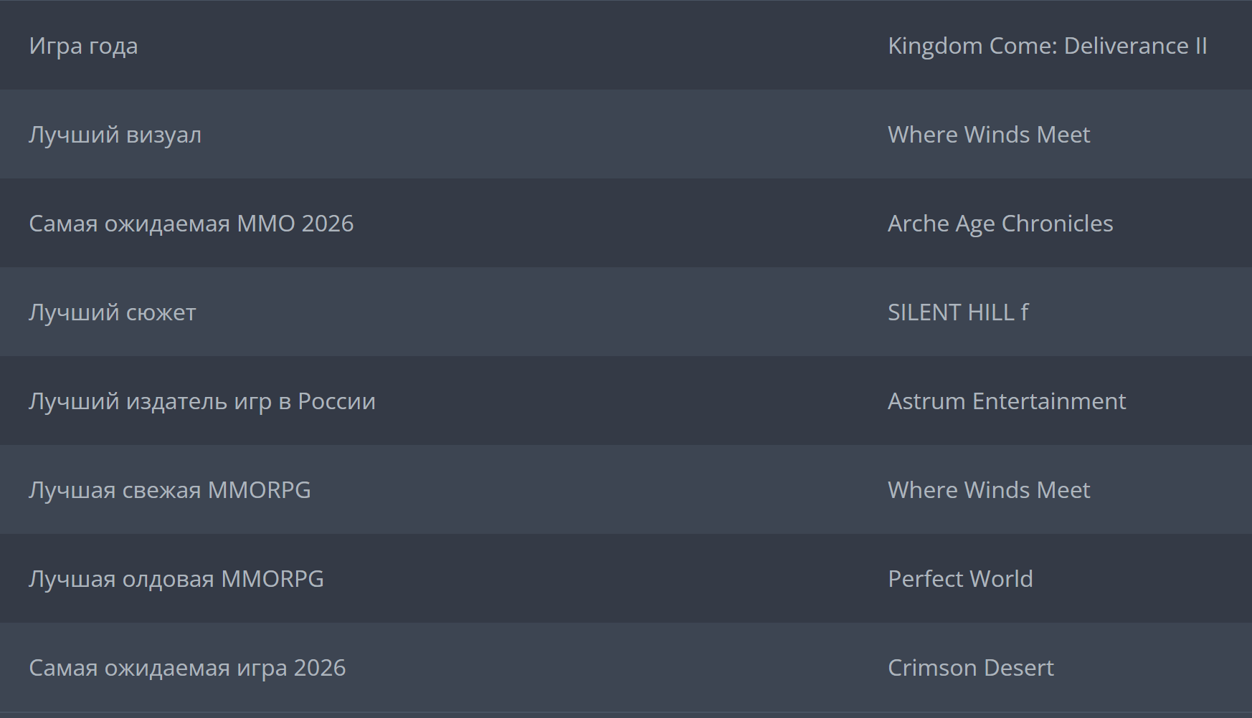
Task: Click the Лучшая свежая MMORPG label
Action: click(169, 490)
